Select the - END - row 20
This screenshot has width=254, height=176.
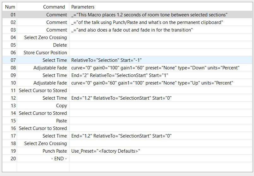click(x=127, y=159)
